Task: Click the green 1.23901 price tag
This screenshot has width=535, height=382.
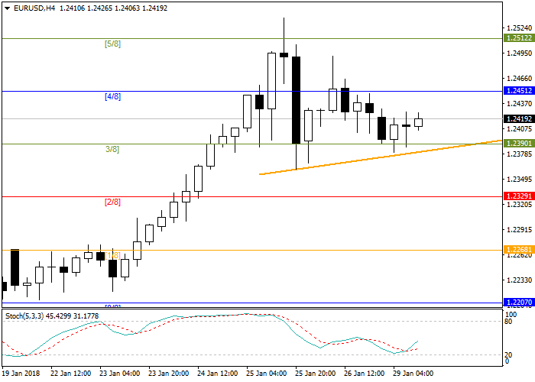Action: click(x=519, y=144)
